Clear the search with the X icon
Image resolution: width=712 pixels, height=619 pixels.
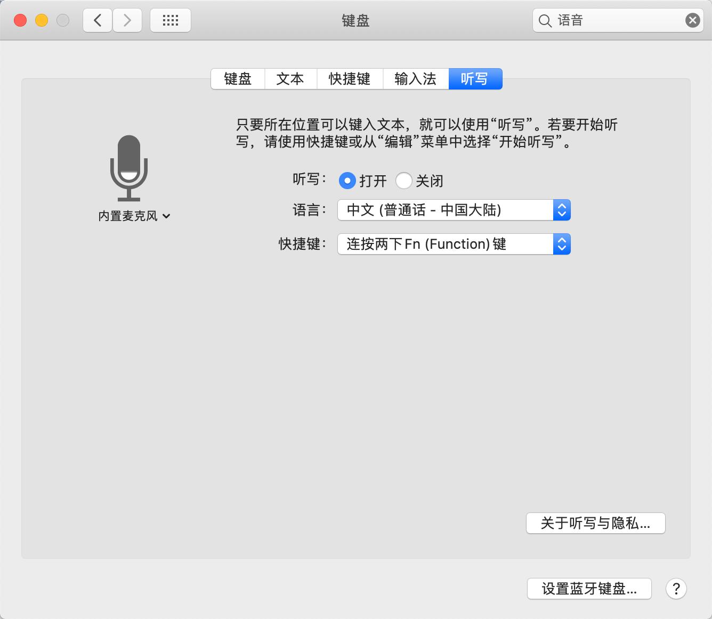(x=692, y=20)
